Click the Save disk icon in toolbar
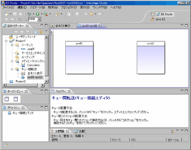Screen dimensions: 191x150 click(15, 14)
